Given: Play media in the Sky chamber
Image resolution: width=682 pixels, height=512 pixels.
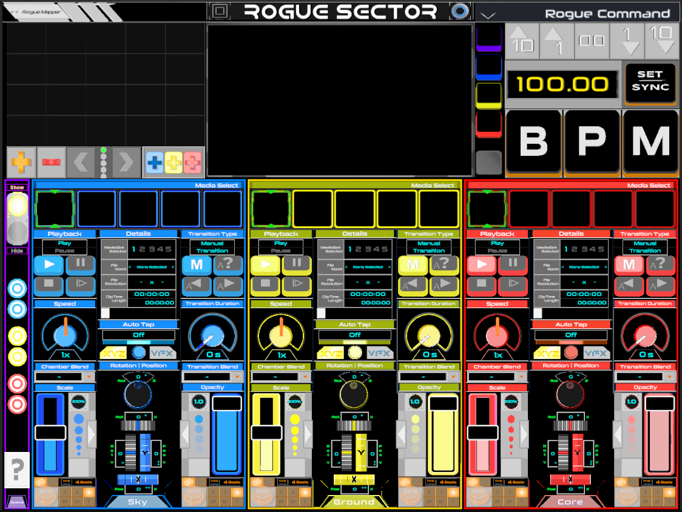Looking at the screenshot, I should [x=49, y=264].
